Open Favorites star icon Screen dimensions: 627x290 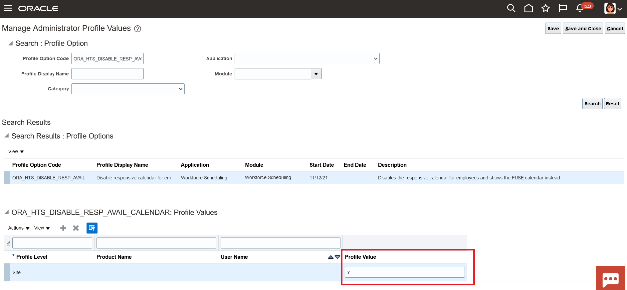pos(545,8)
